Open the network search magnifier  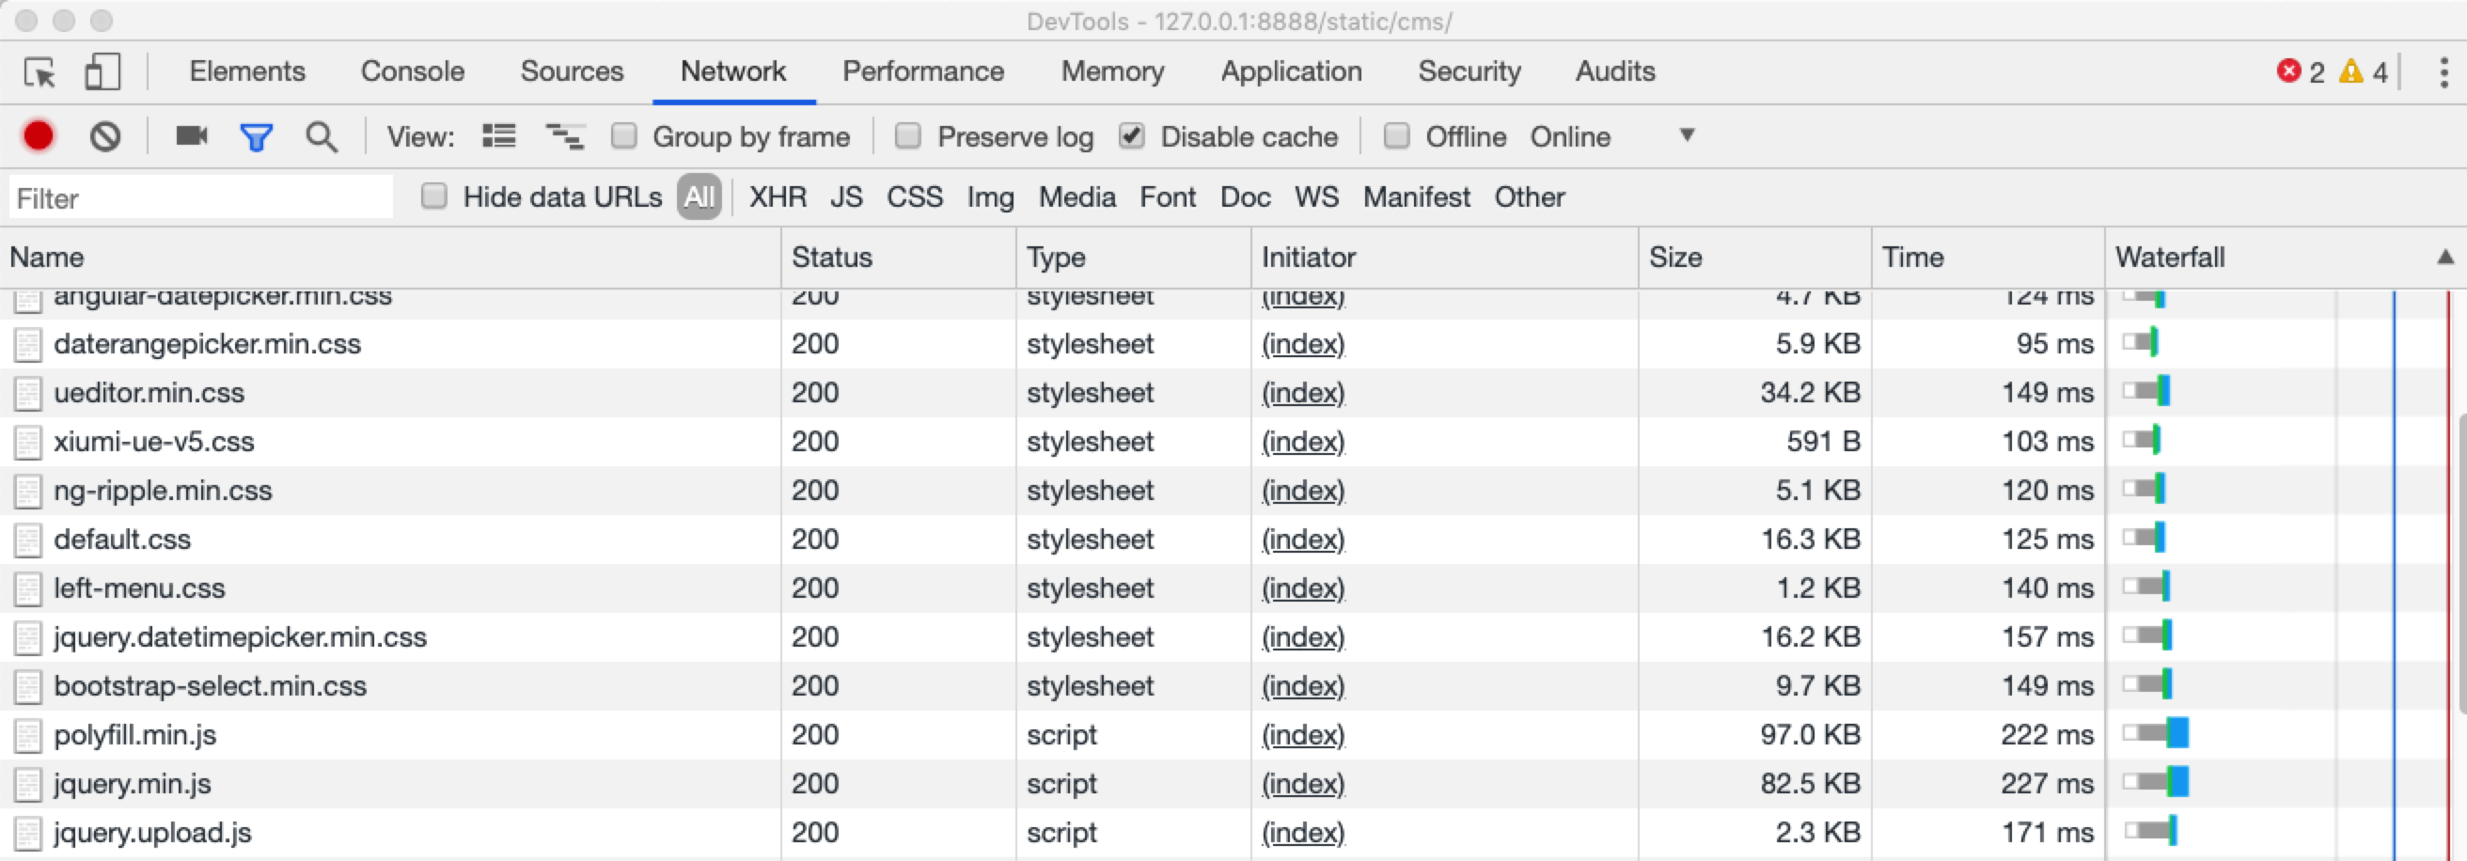point(322,137)
